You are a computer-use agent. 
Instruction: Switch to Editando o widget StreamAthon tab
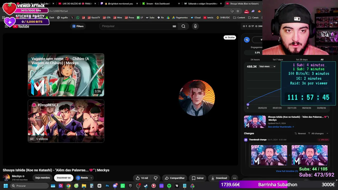click(x=203, y=4)
